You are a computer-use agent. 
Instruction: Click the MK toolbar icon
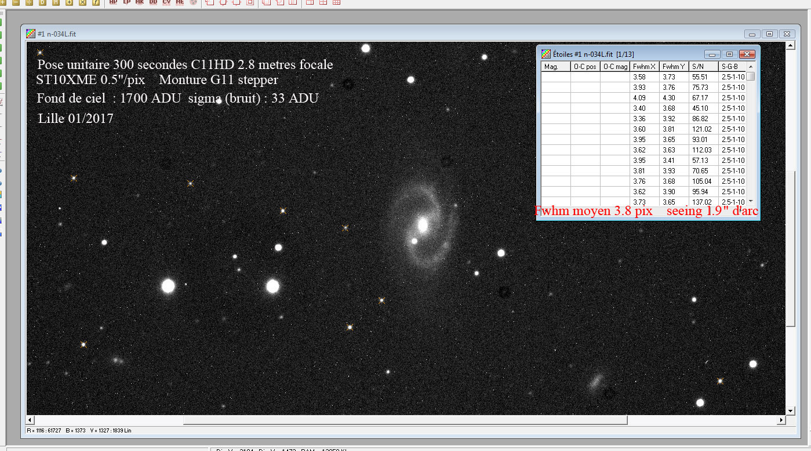(140, 2)
